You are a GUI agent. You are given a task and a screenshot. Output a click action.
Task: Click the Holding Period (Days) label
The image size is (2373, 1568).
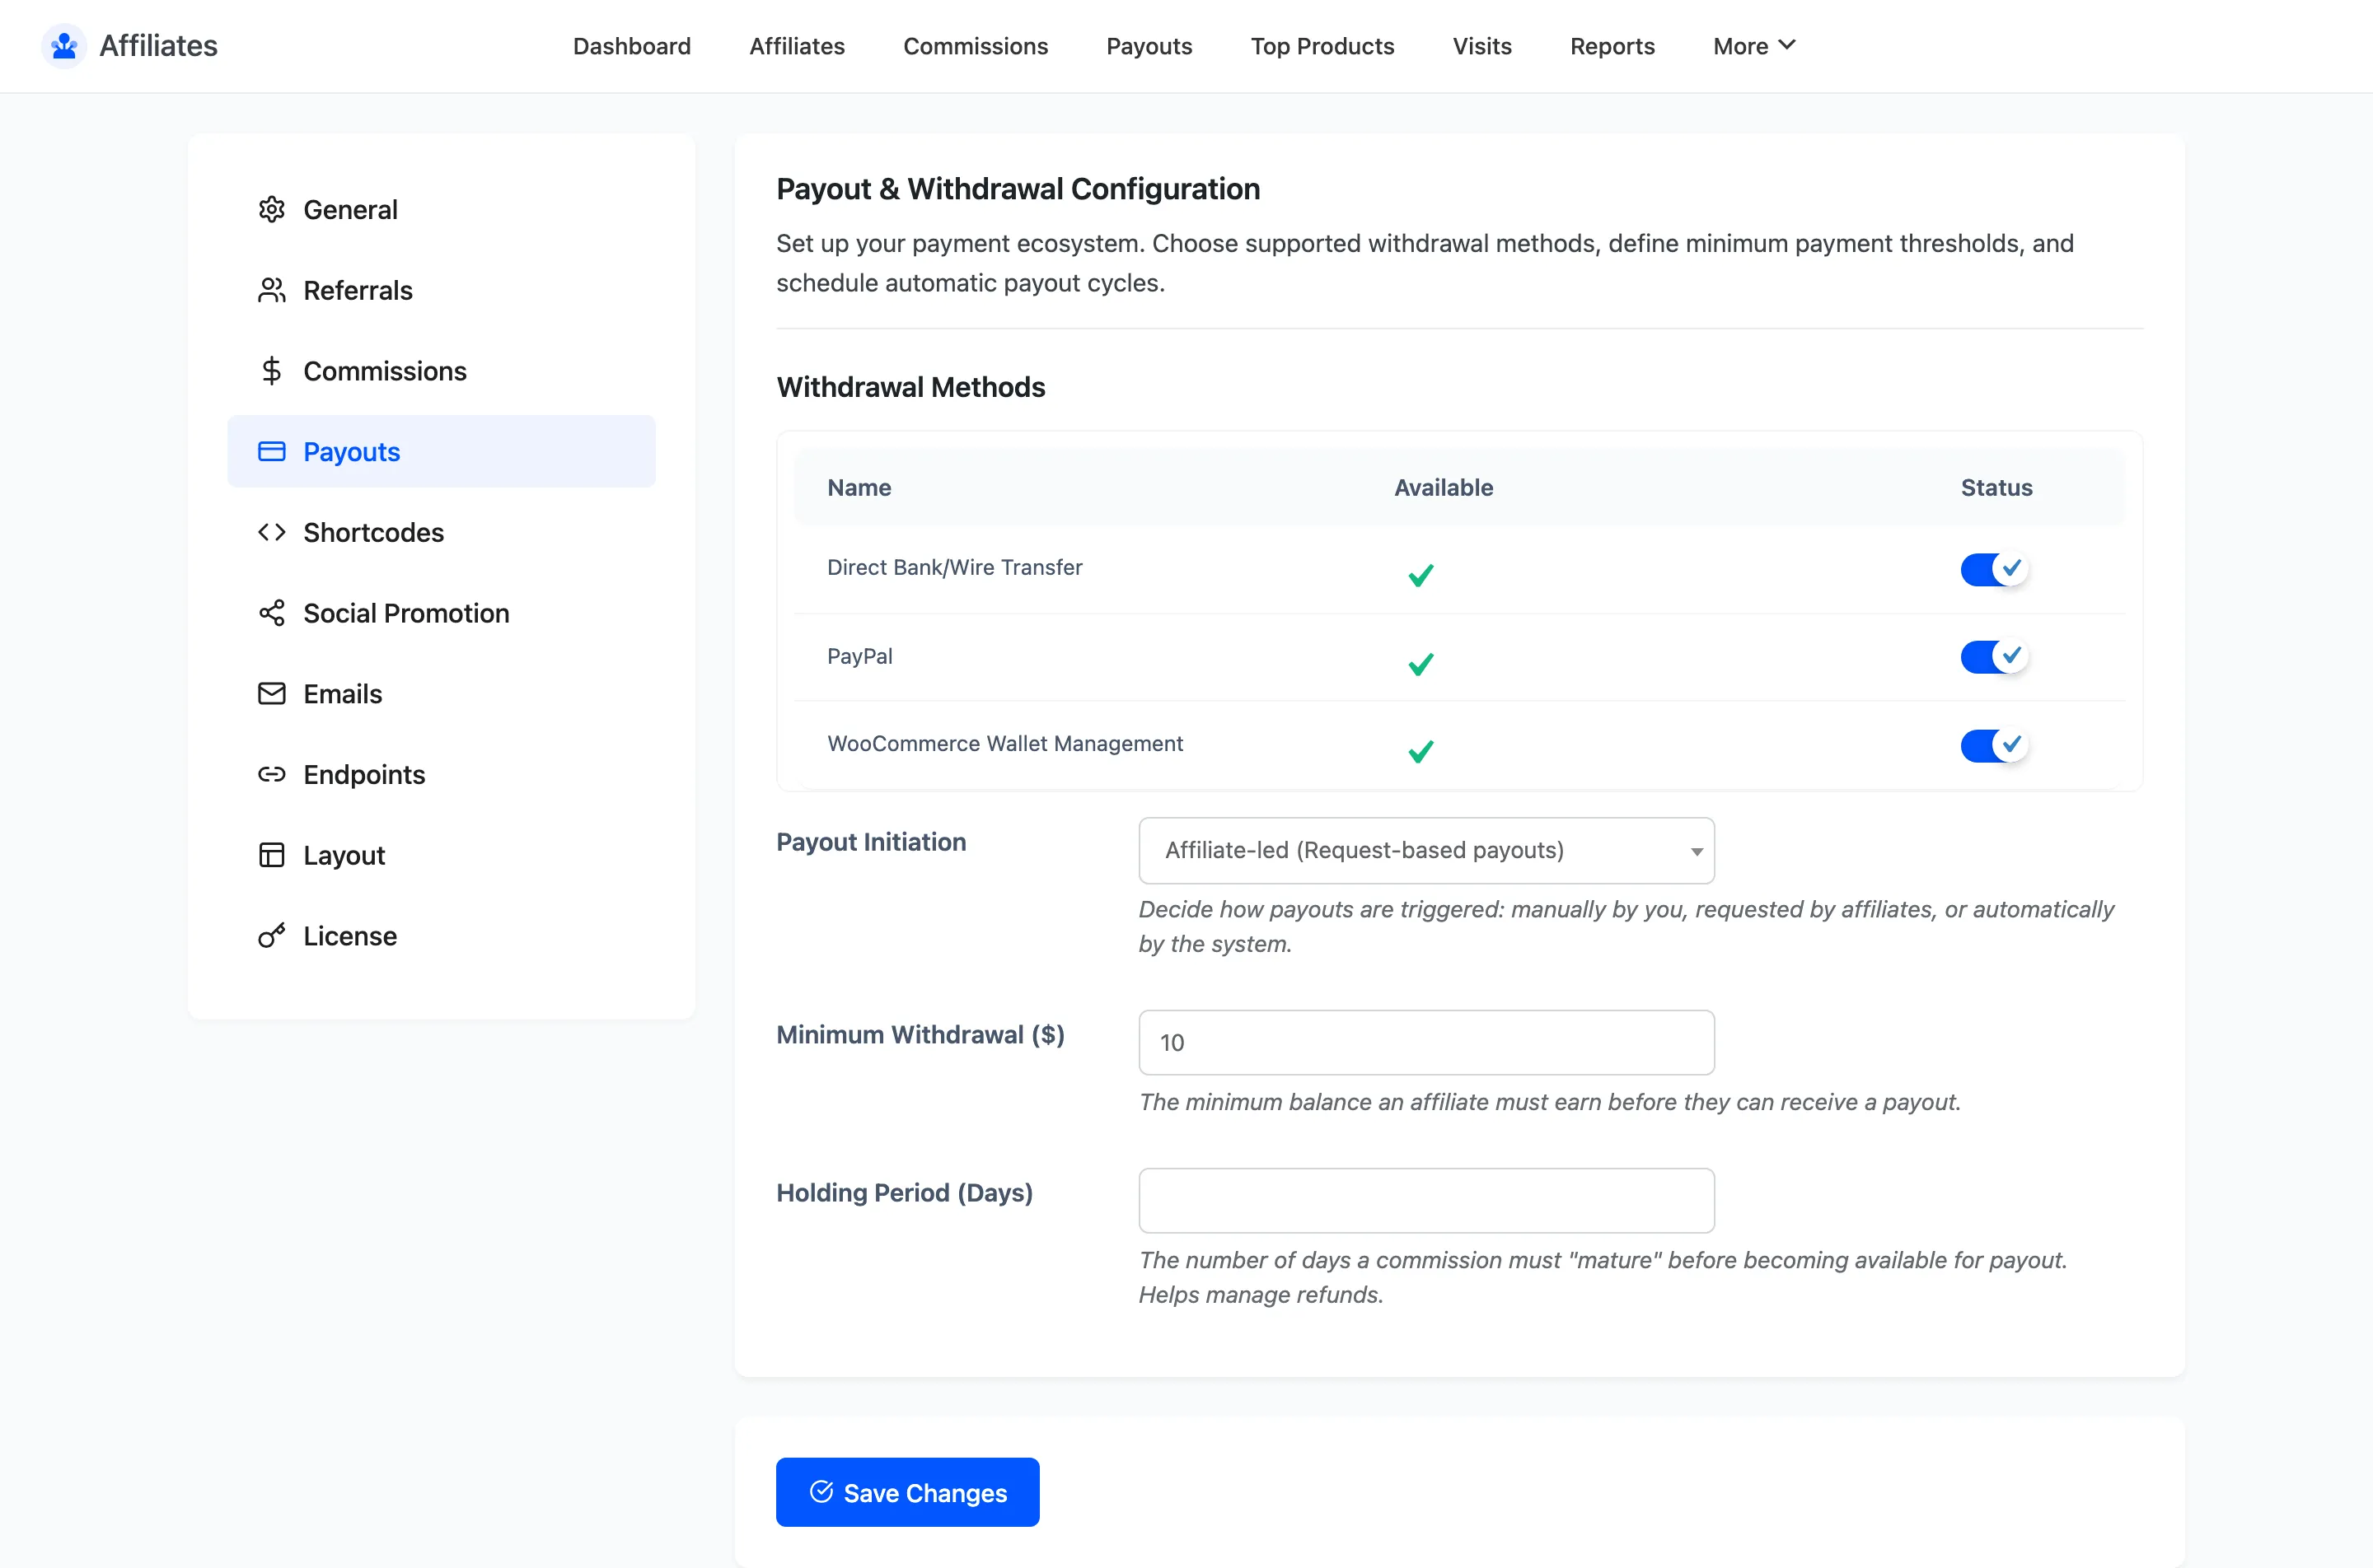905,1193
